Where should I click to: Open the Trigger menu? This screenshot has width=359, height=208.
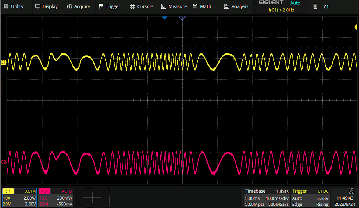coord(109,6)
